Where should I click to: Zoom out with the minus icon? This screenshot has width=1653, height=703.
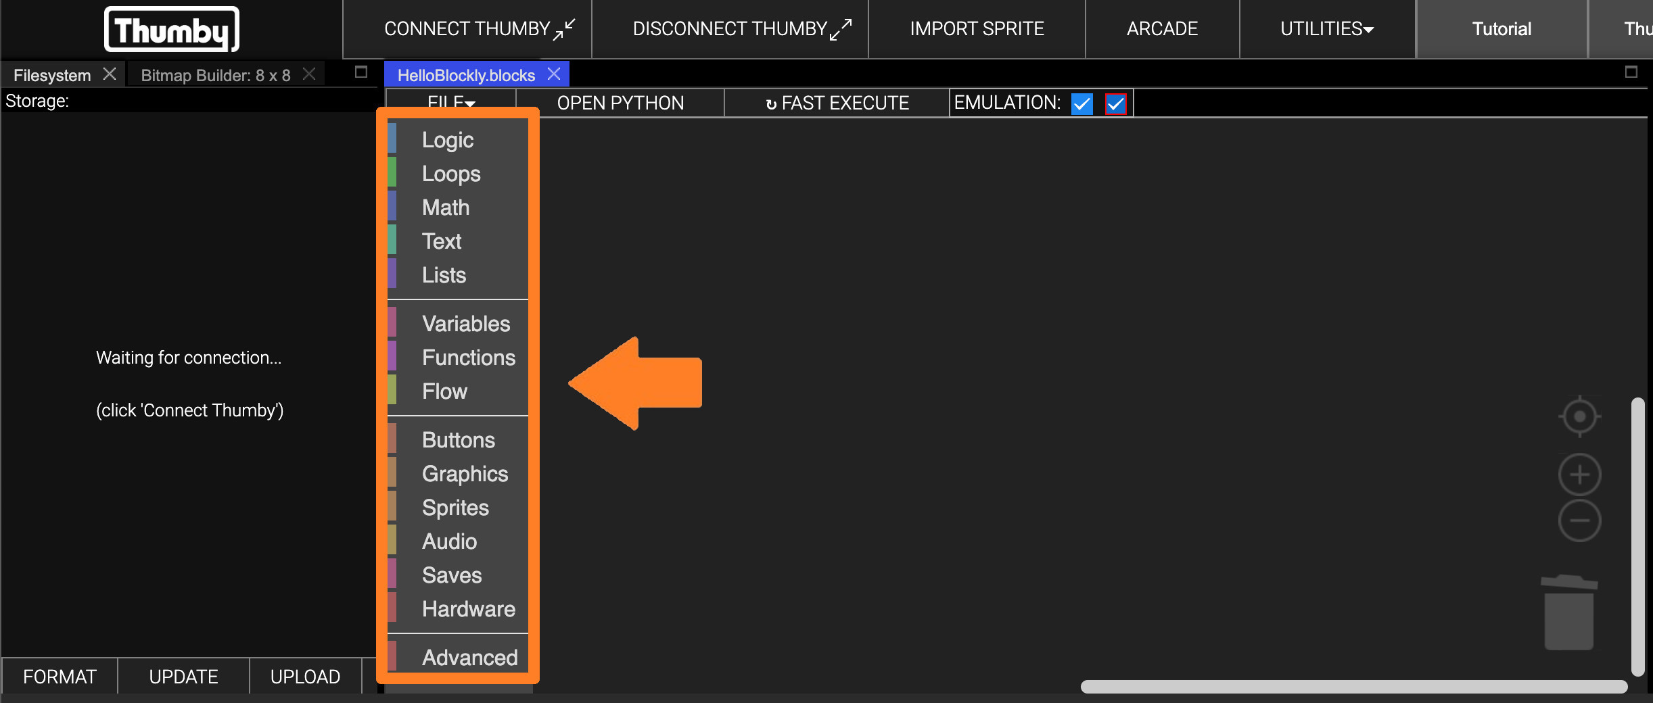[1579, 520]
